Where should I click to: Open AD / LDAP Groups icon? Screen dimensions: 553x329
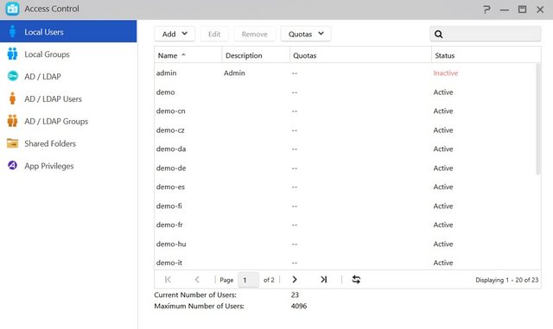click(12, 121)
